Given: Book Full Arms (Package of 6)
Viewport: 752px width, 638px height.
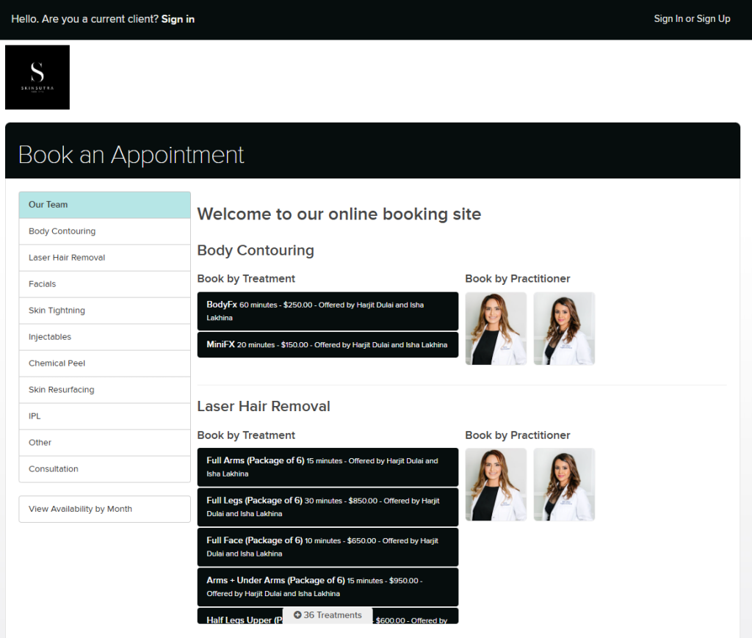Looking at the screenshot, I should pyautogui.click(x=328, y=467).
